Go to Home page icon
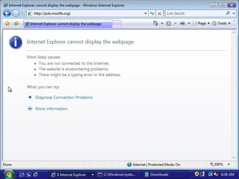 click(156, 23)
